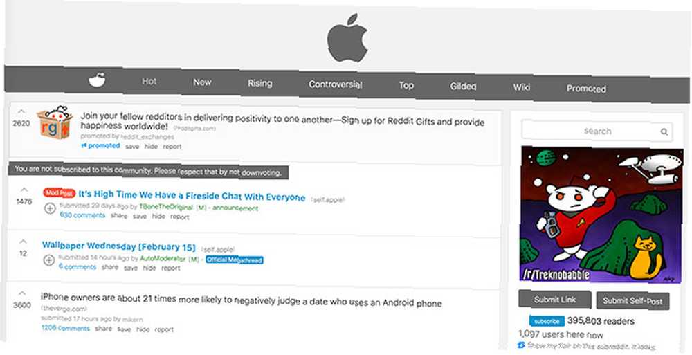Open the /r/Treknobabble sidebar image
The width and height of the screenshot is (692, 355).
point(601,215)
